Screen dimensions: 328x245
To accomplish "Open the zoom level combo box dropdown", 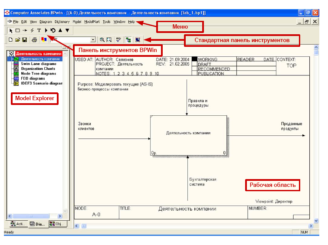I will (93, 40).
